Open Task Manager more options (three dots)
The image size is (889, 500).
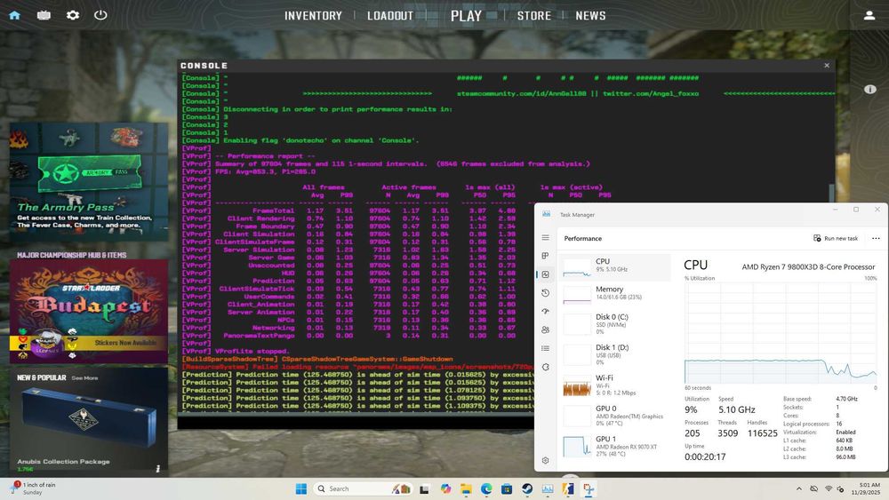click(876, 238)
